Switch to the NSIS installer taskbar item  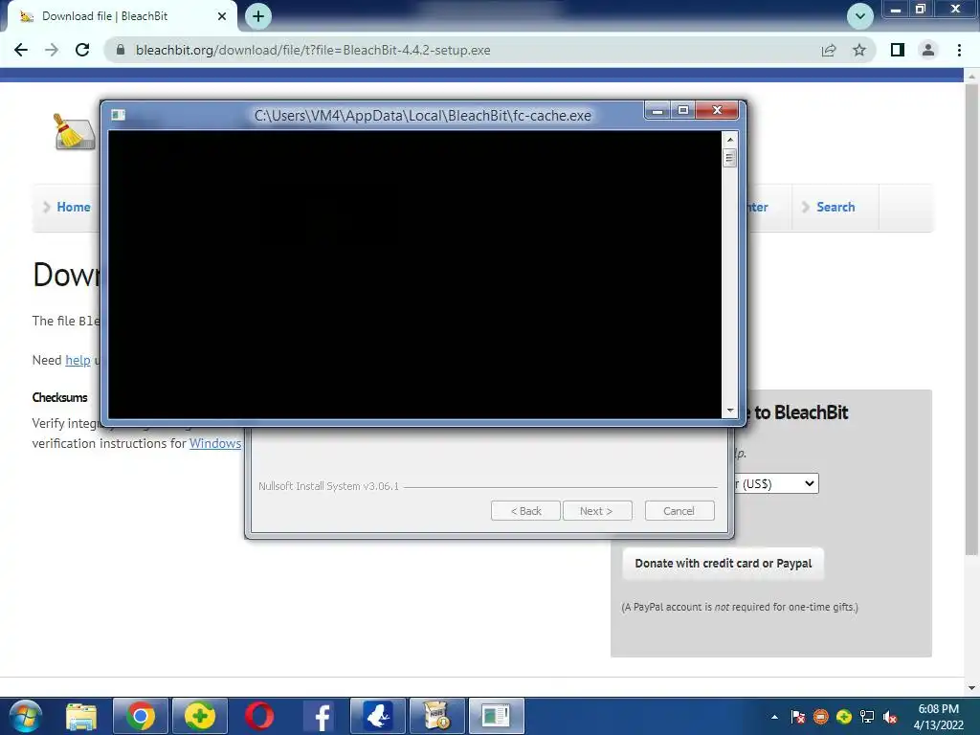pyautogui.click(x=436, y=716)
